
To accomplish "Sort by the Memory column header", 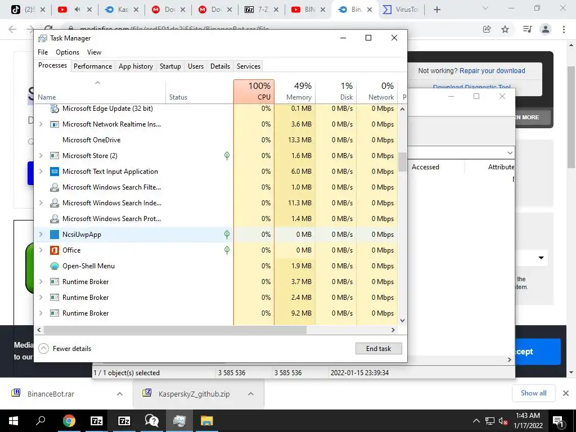I will click(295, 92).
